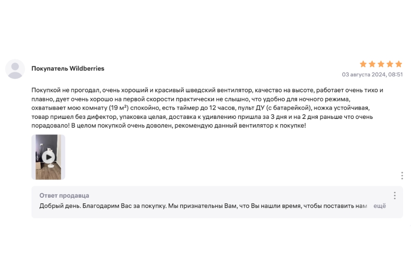
Task: Play the review video
Action: (48, 157)
